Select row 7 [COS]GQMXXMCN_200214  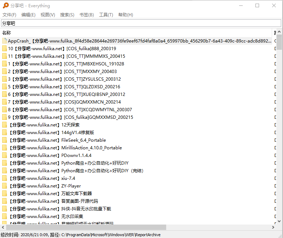[x=64, y=102]
